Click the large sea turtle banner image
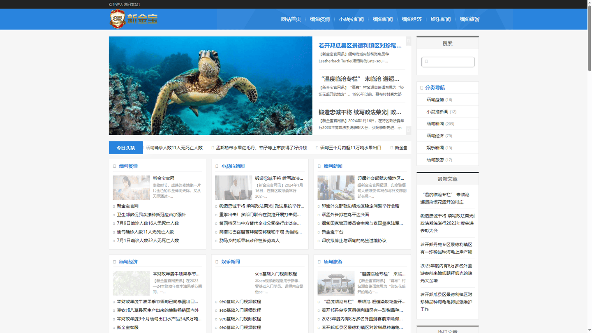Viewport: 592px width, 333px height. [x=210, y=86]
